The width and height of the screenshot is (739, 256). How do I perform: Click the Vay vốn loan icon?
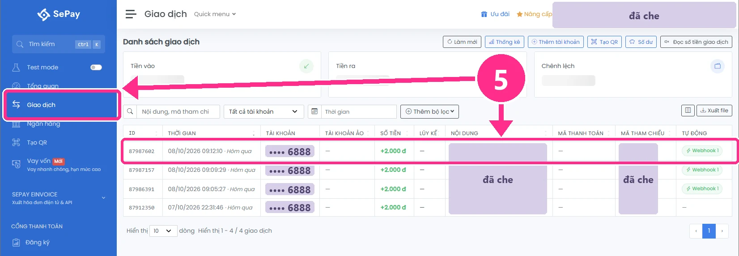click(16, 164)
